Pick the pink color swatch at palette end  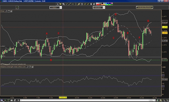pyautogui.click(x=112, y=3)
